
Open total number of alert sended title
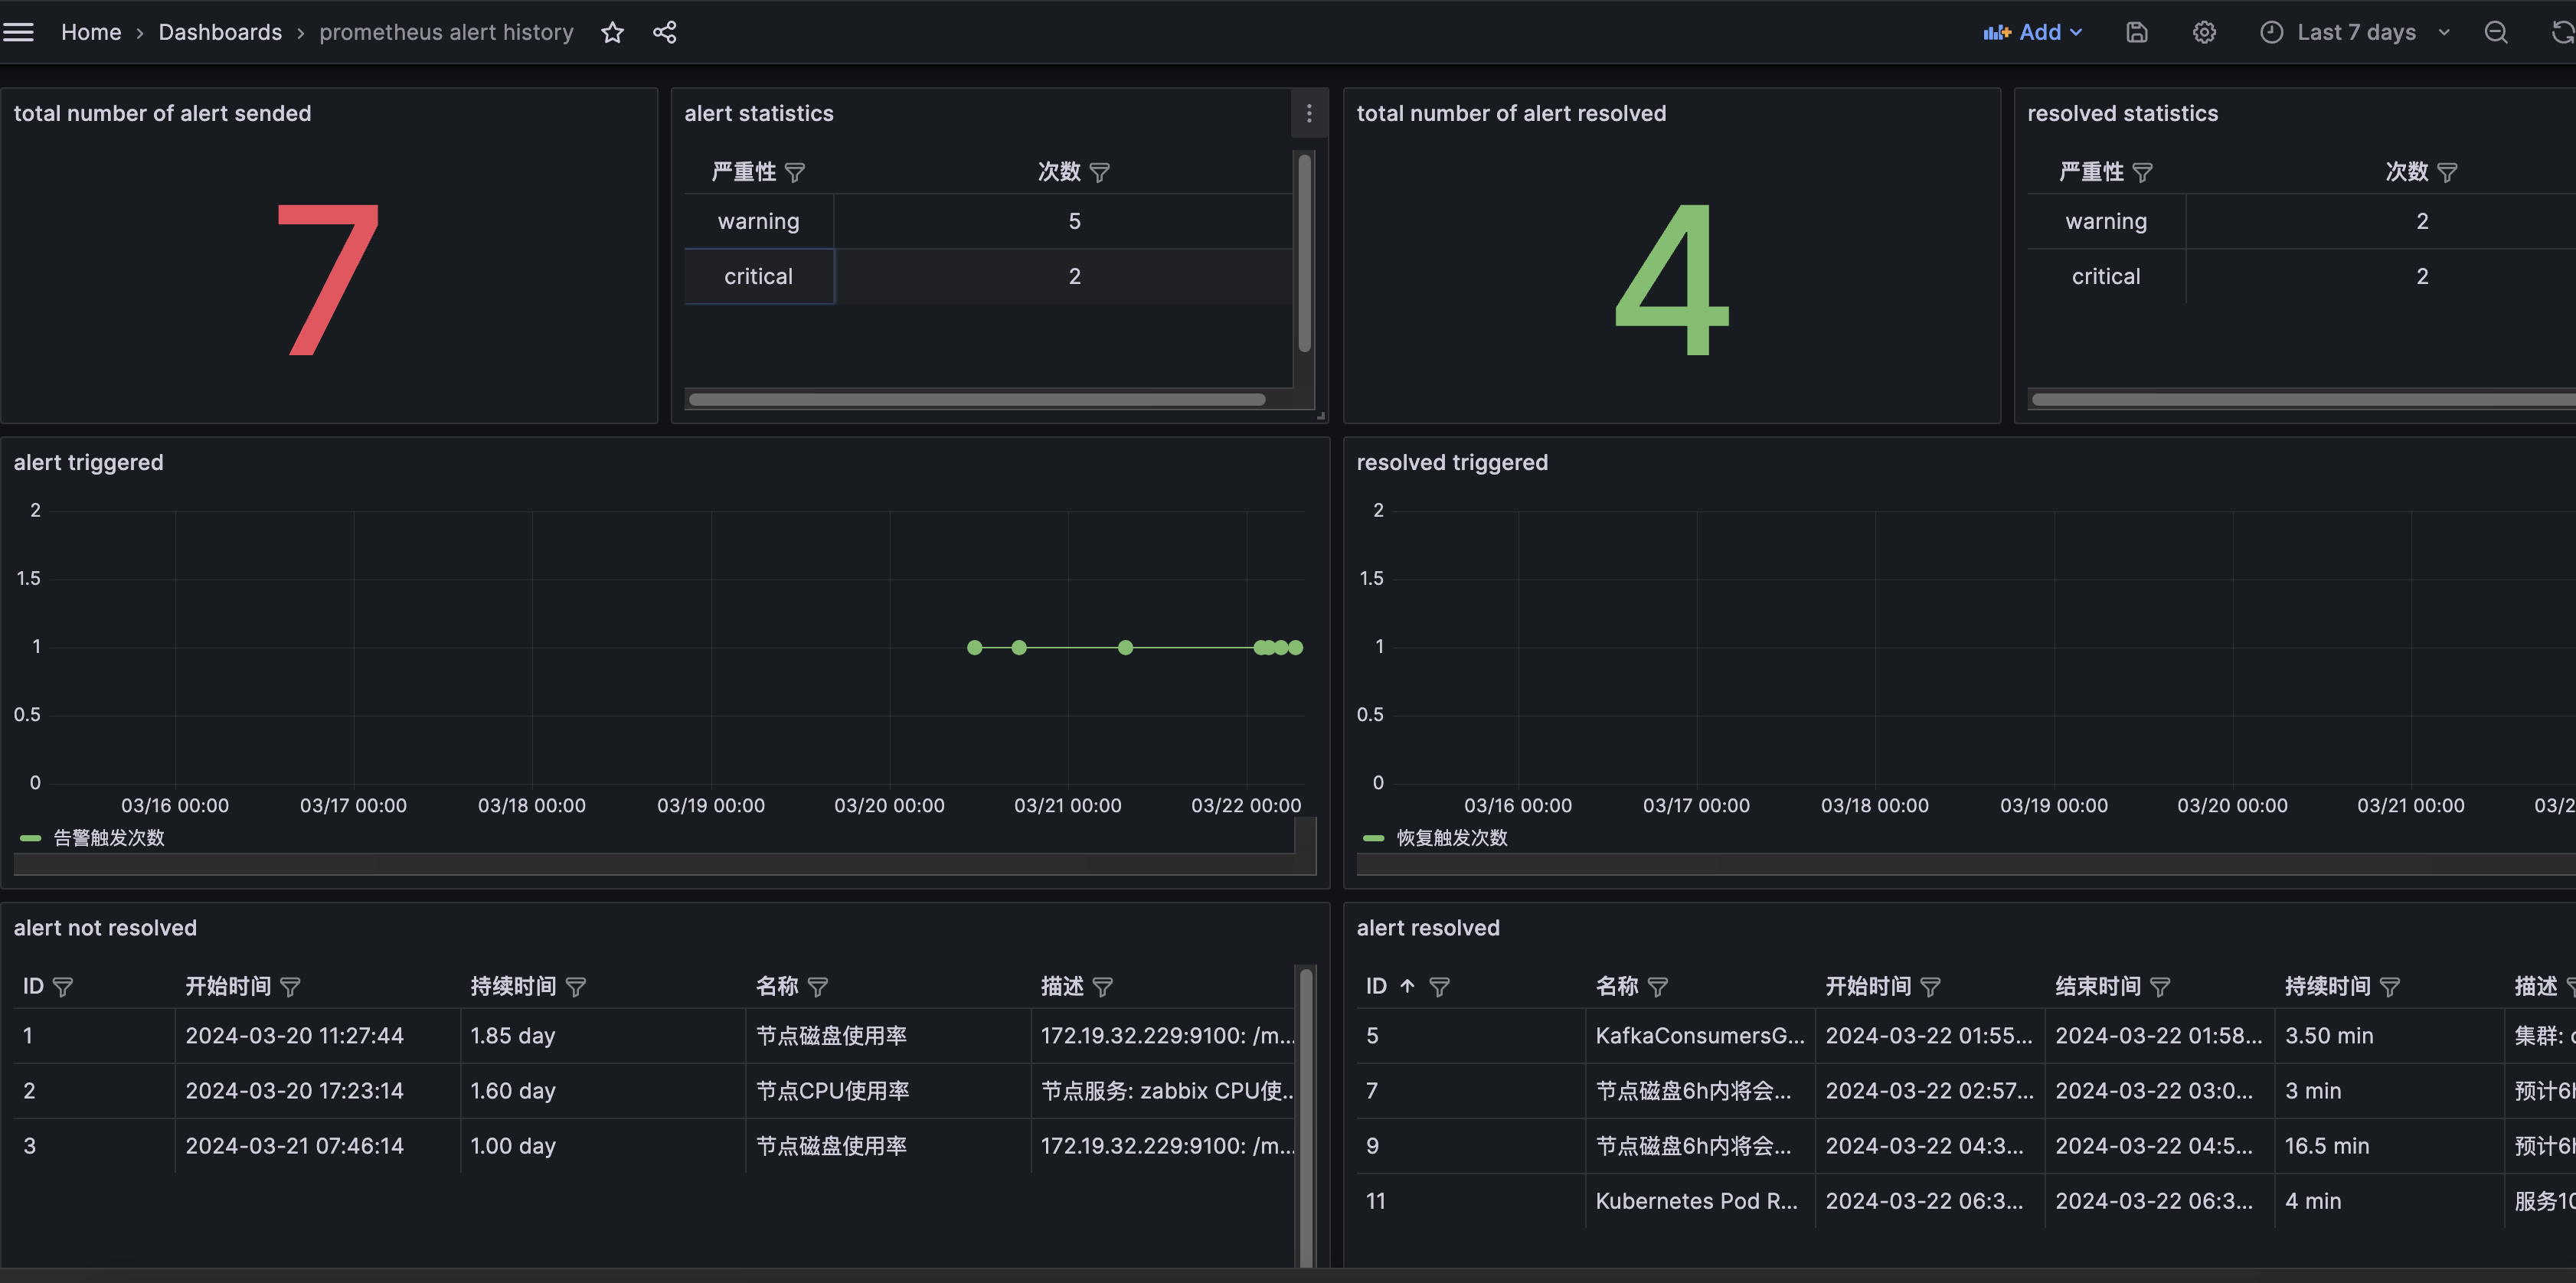pos(162,114)
